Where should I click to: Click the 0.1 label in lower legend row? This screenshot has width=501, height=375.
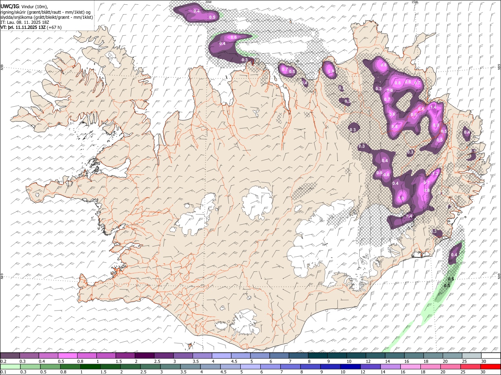pyautogui.click(x=3, y=372)
